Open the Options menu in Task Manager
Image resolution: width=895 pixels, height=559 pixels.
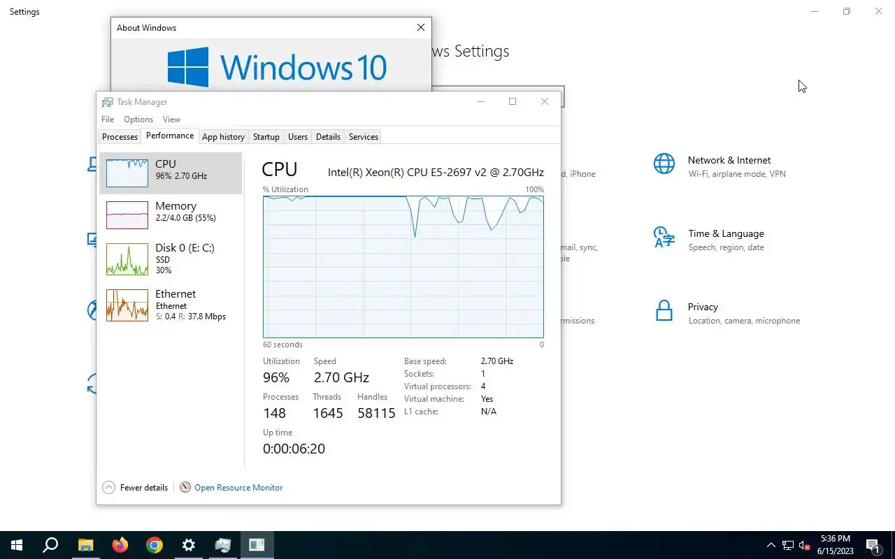138,119
